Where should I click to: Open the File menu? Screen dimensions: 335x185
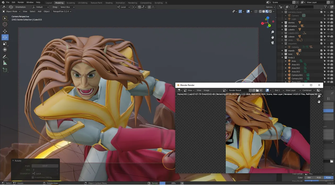(x=8, y=2)
